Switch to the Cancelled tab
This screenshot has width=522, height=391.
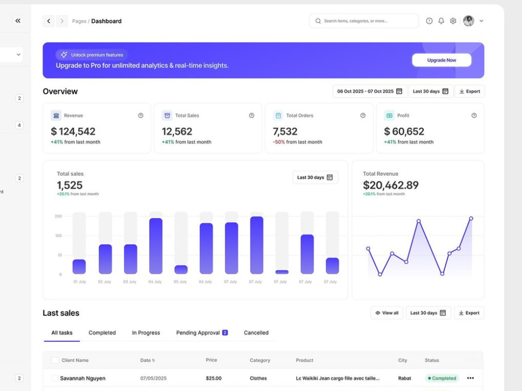256,333
